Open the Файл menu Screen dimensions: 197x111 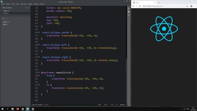click(3, 4)
